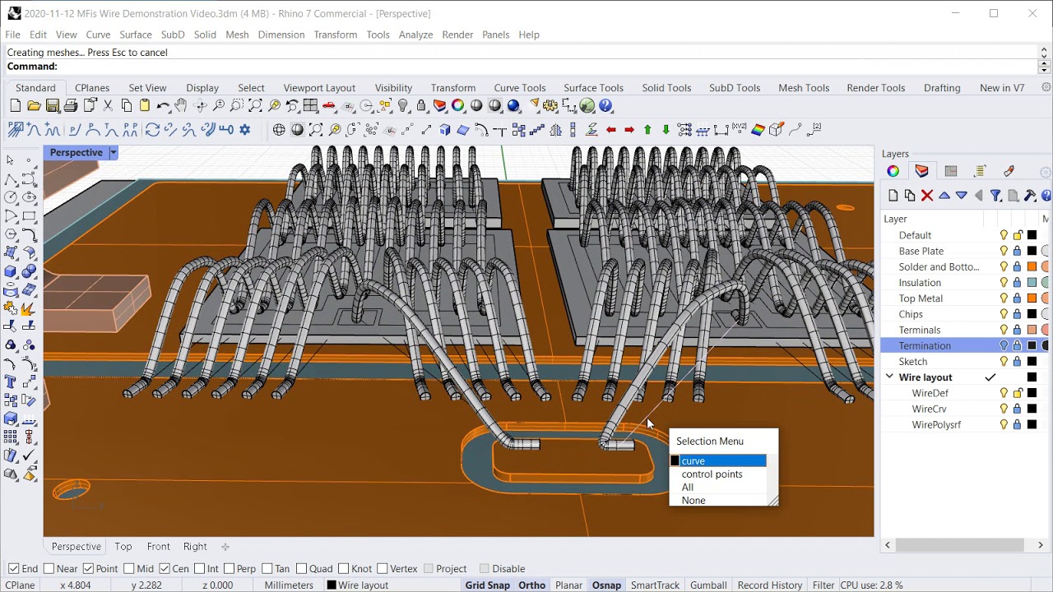
Task: Open the File menu
Action: pos(12,35)
